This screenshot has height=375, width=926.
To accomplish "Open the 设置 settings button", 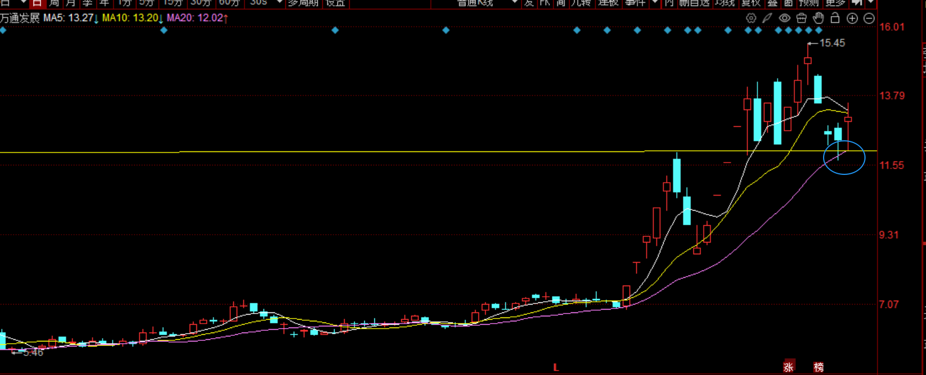I will 336,3.
